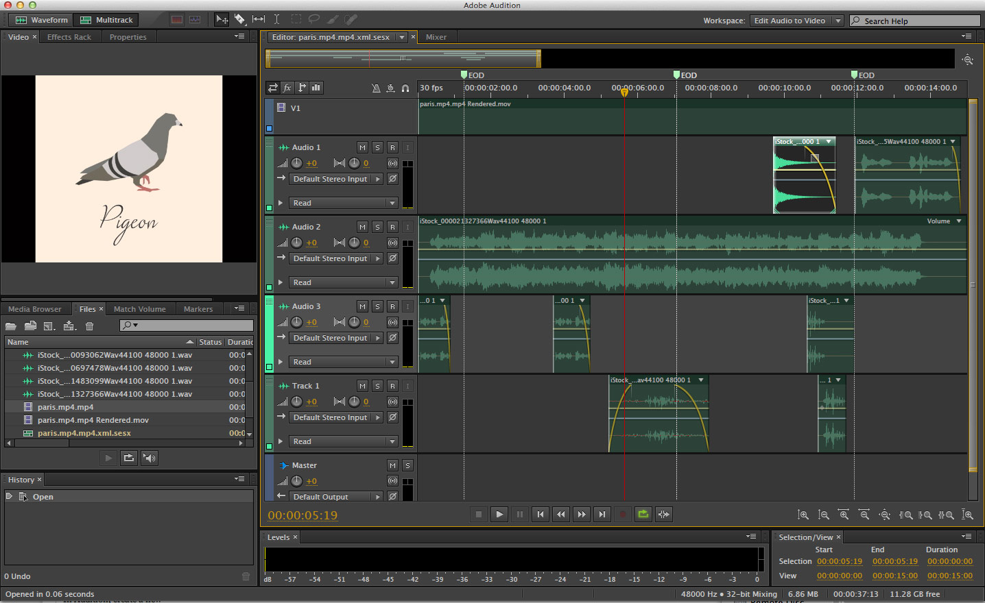This screenshot has height=603, width=985.
Task: Toggle loop playback in transport
Action: coord(643,514)
